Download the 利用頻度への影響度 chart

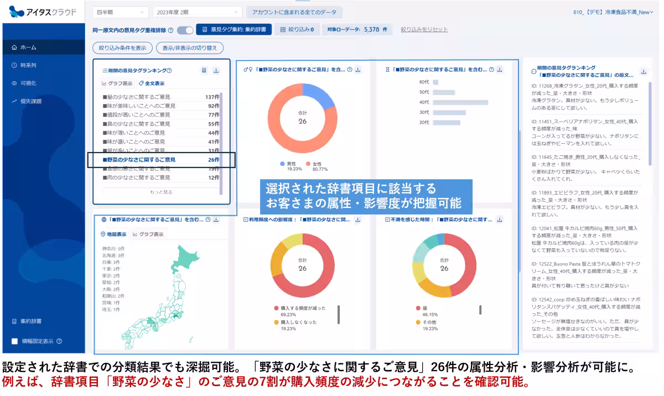(358, 220)
